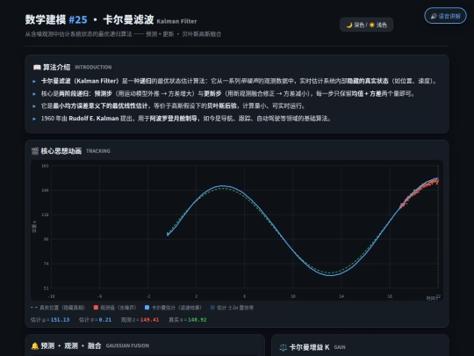Click the blue curve peak in tracking chart
The height and width of the screenshot is (356, 474).
click(x=222, y=185)
